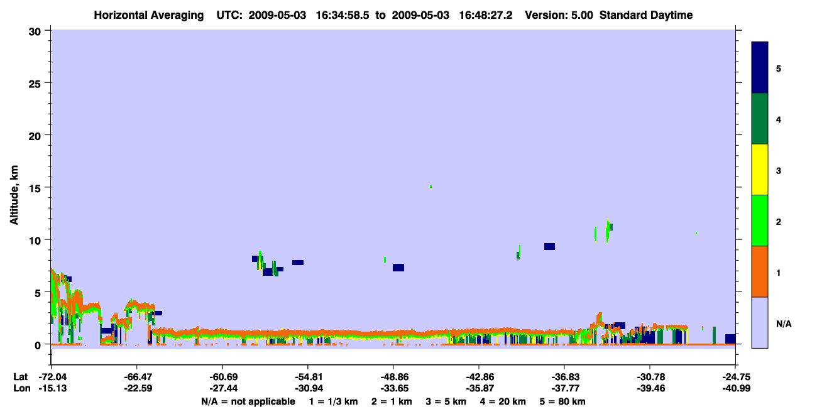Click the latitude value -48.86

tap(393, 377)
